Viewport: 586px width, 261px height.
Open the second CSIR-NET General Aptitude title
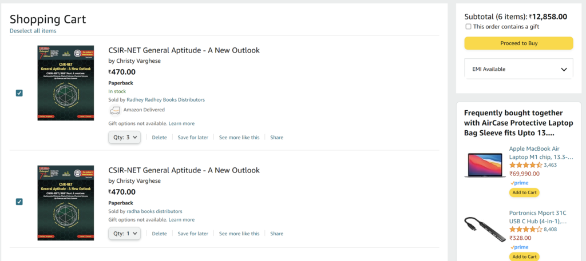point(184,170)
